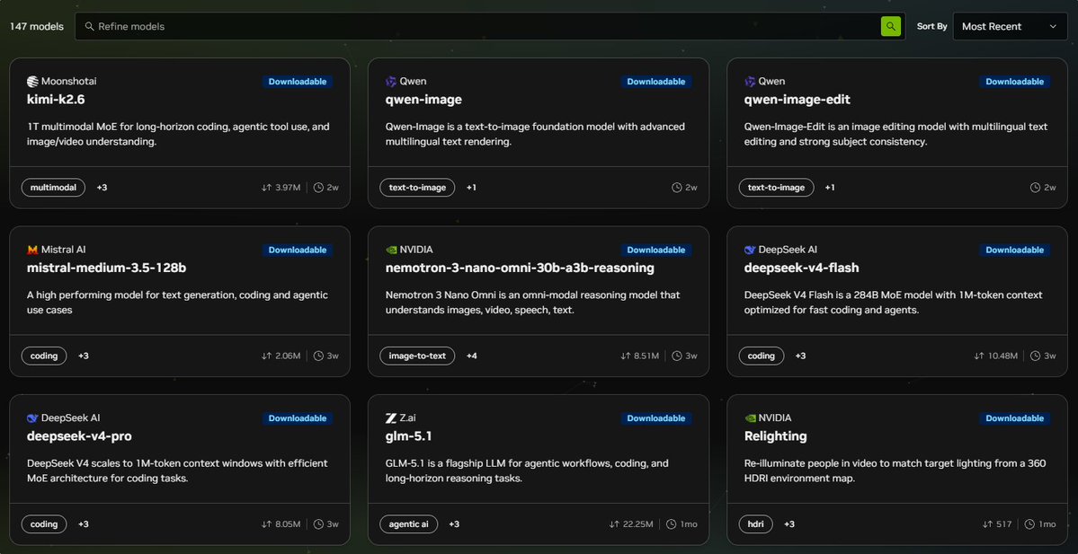The image size is (1078, 554).
Task: Open the kimi-k2.6 model title
Action: (56, 100)
